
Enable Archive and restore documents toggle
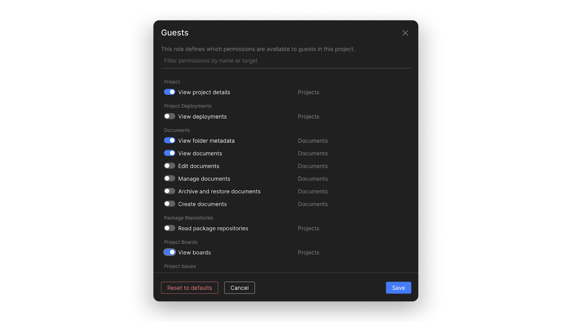(x=169, y=191)
